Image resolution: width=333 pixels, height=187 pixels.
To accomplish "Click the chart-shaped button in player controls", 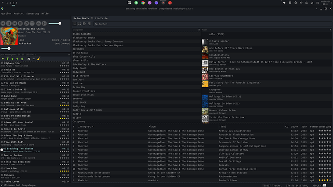I will point(39,23).
